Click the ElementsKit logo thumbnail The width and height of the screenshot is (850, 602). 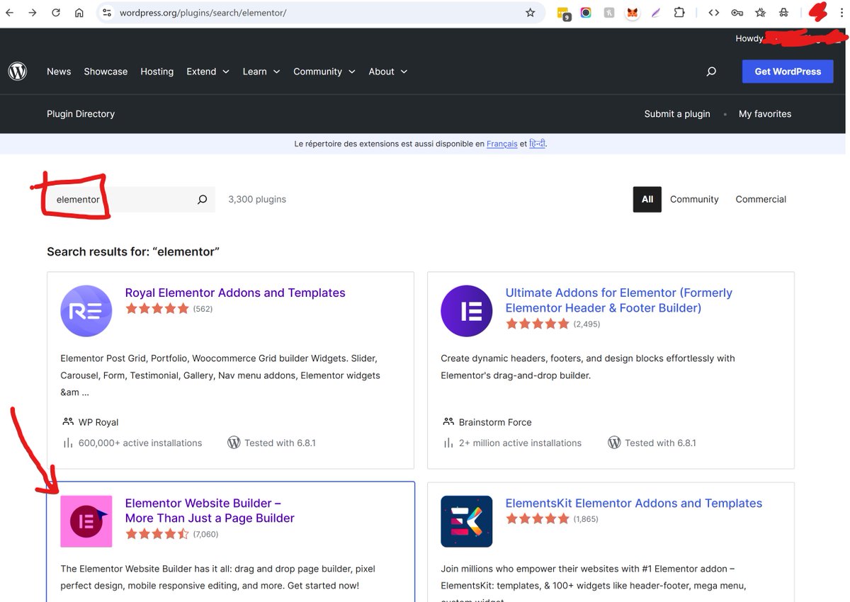pos(467,521)
